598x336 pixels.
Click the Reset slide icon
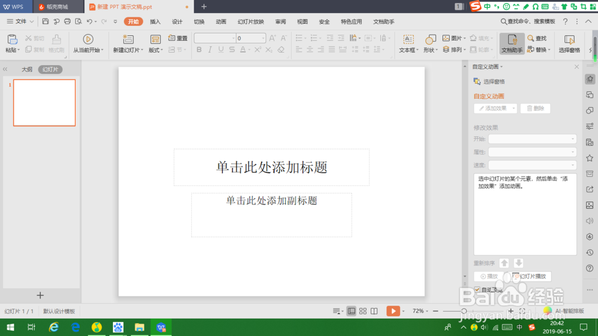coord(172,38)
